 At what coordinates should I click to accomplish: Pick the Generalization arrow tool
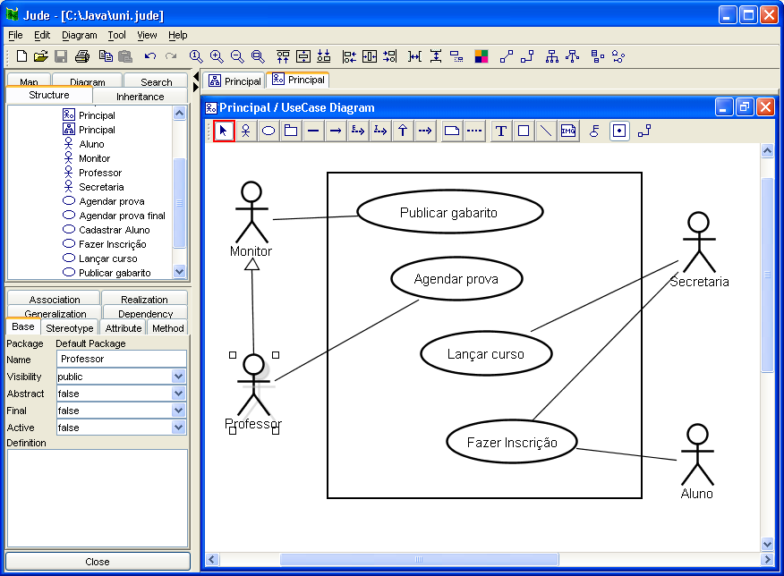[403, 131]
